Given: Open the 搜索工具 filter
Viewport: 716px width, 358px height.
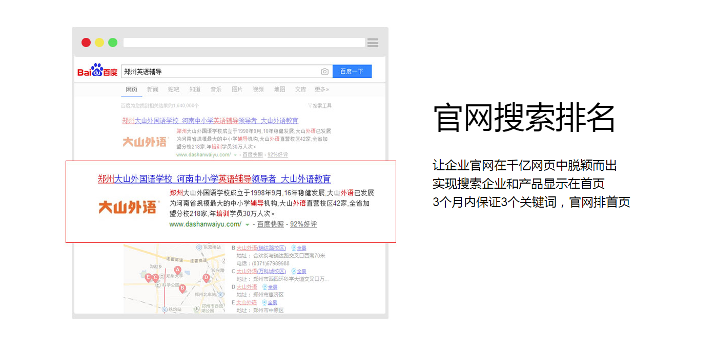Looking at the screenshot, I should (x=320, y=106).
